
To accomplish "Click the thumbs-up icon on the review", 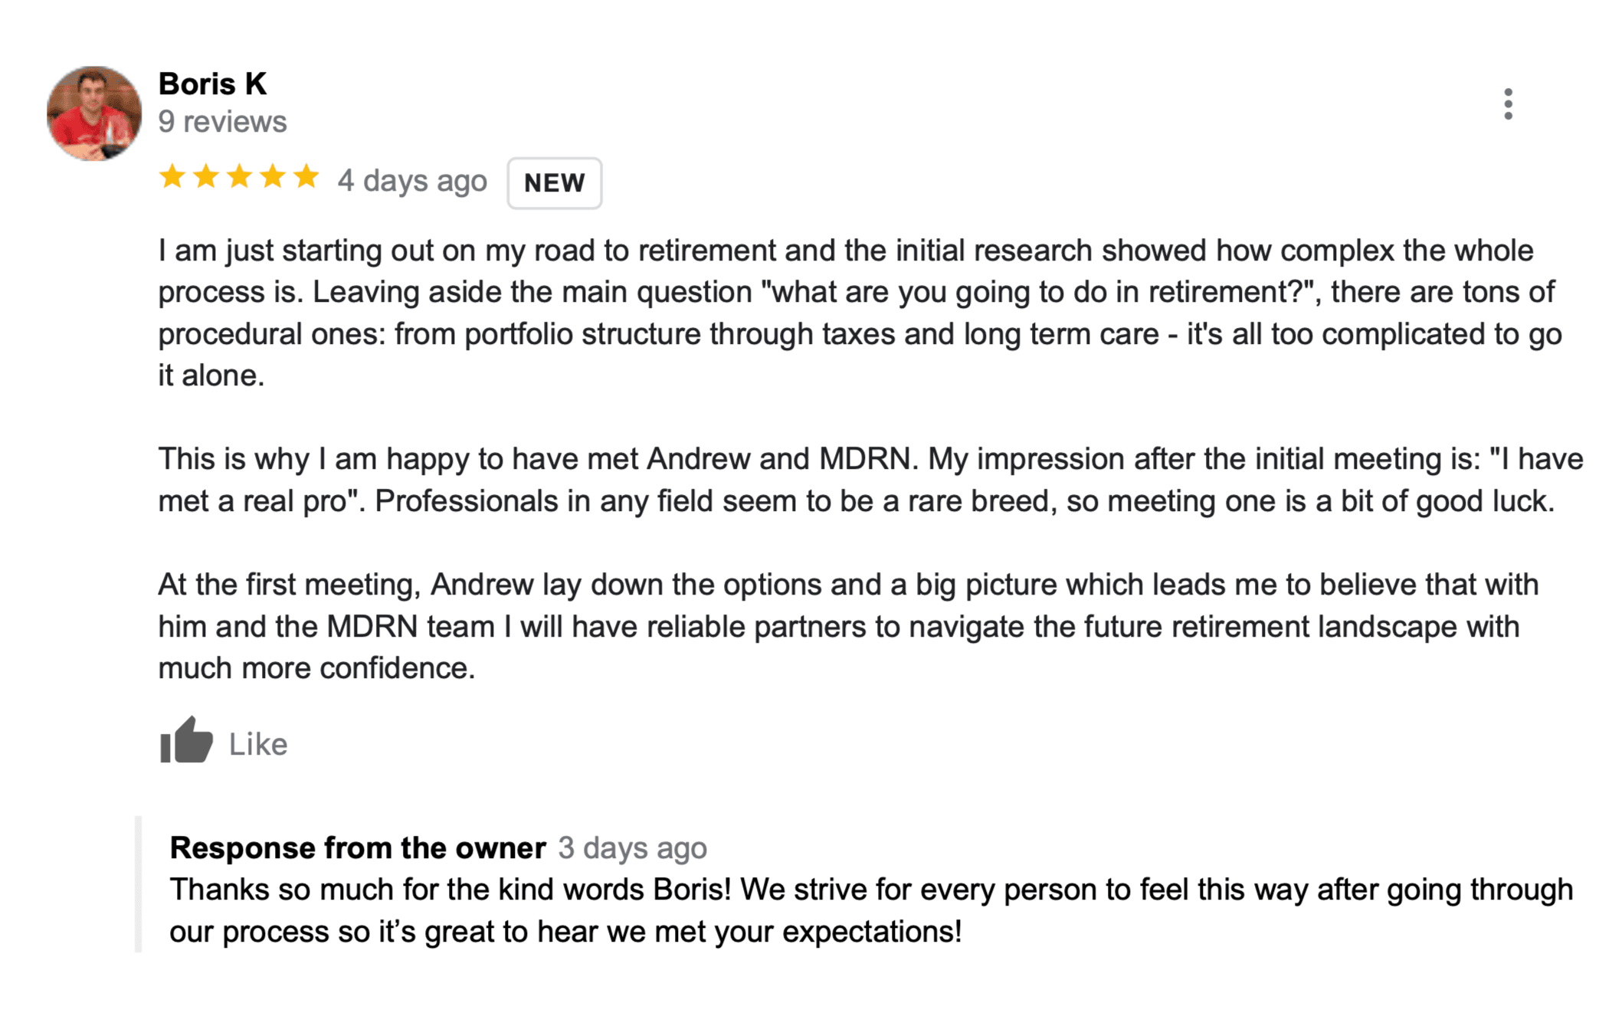I will pos(186,741).
